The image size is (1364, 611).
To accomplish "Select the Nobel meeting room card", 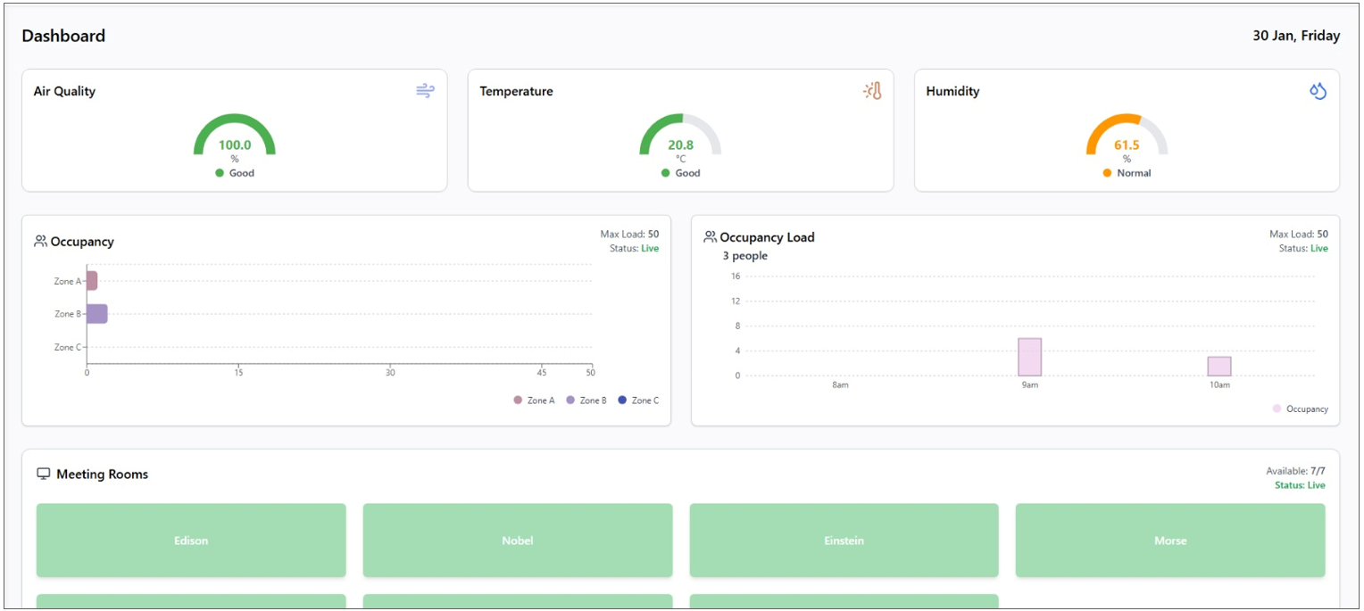I will coord(517,541).
